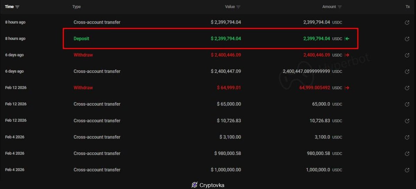This screenshot has width=416, height=189.
Task: Open Tx link for $2,400,446.09 Withdraw row
Action: (x=407, y=55)
